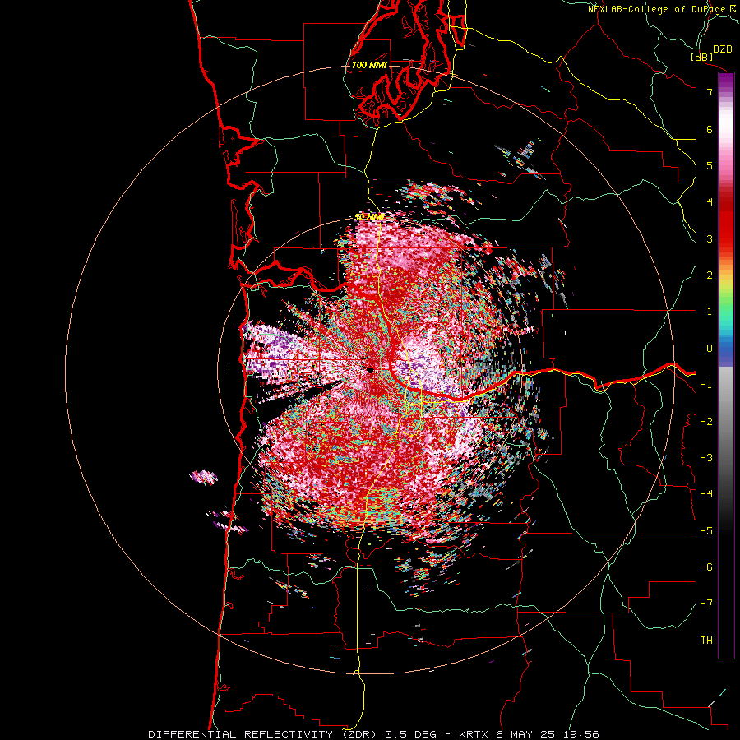Click the -2 scale value label
Image resolution: width=740 pixels, height=740 pixels.
pos(706,422)
